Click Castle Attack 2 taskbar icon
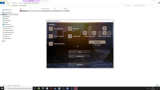 [75, 88]
